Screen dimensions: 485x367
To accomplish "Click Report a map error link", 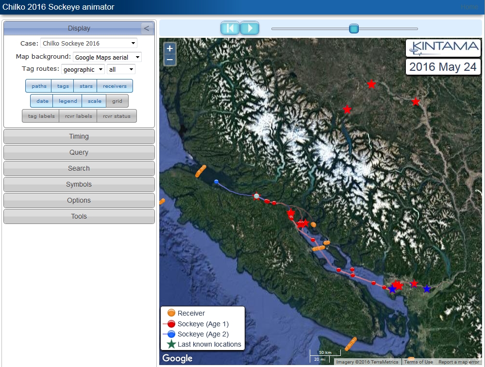I will click(x=458, y=362).
